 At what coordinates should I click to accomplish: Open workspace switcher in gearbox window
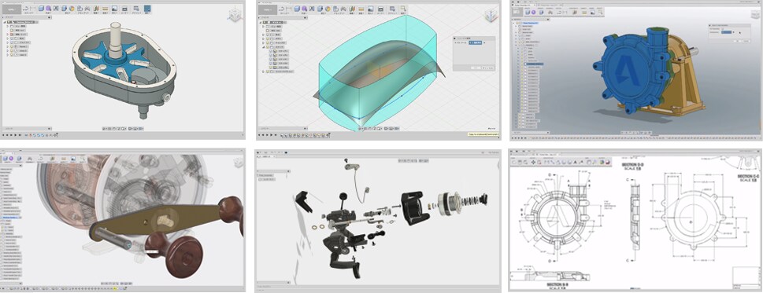pos(12,9)
